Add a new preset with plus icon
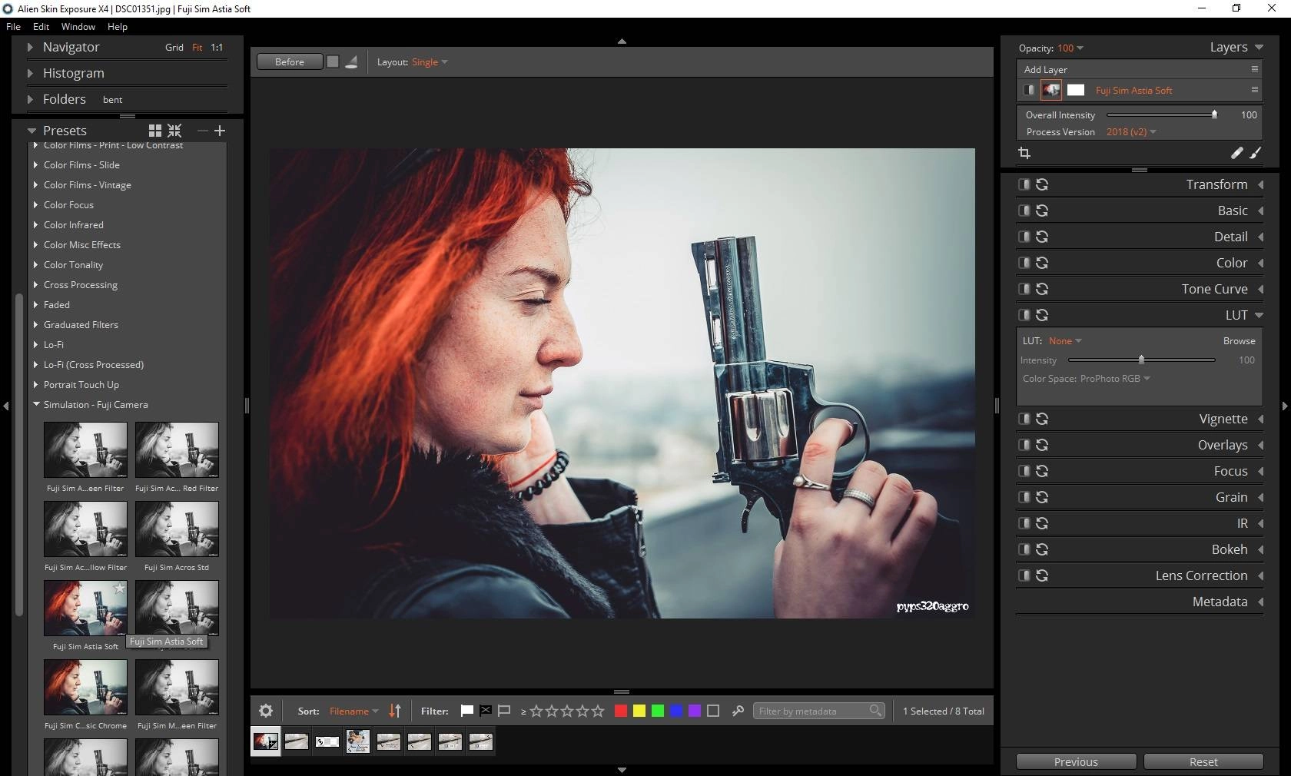The image size is (1291, 776). point(220,131)
